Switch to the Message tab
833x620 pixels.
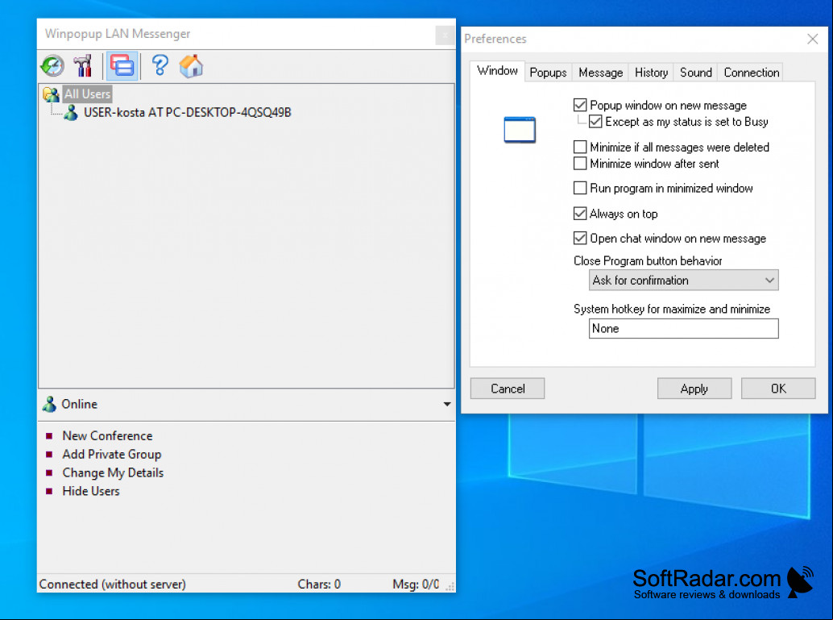(x=600, y=73)
